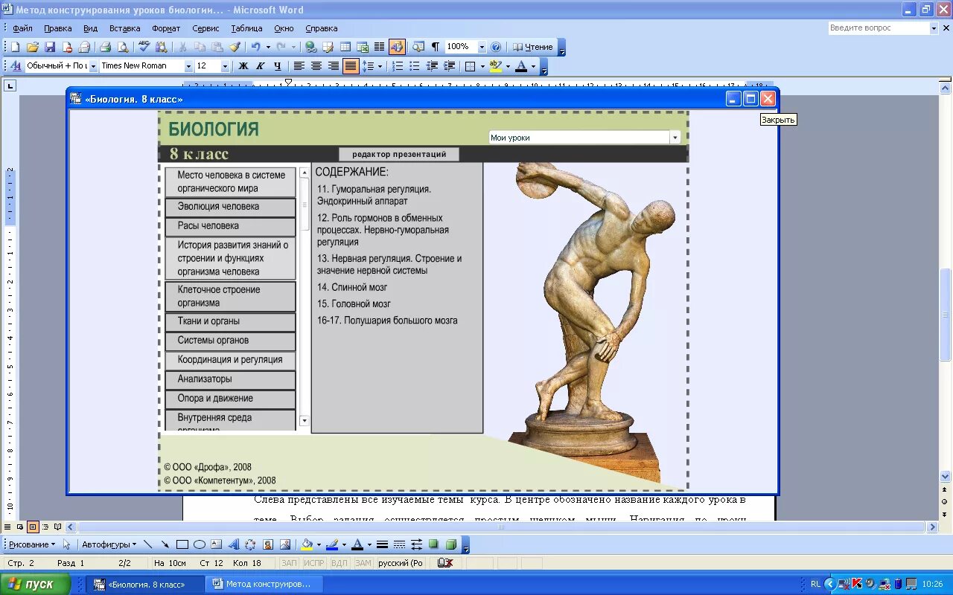Undo the last action

click(255, 47)
